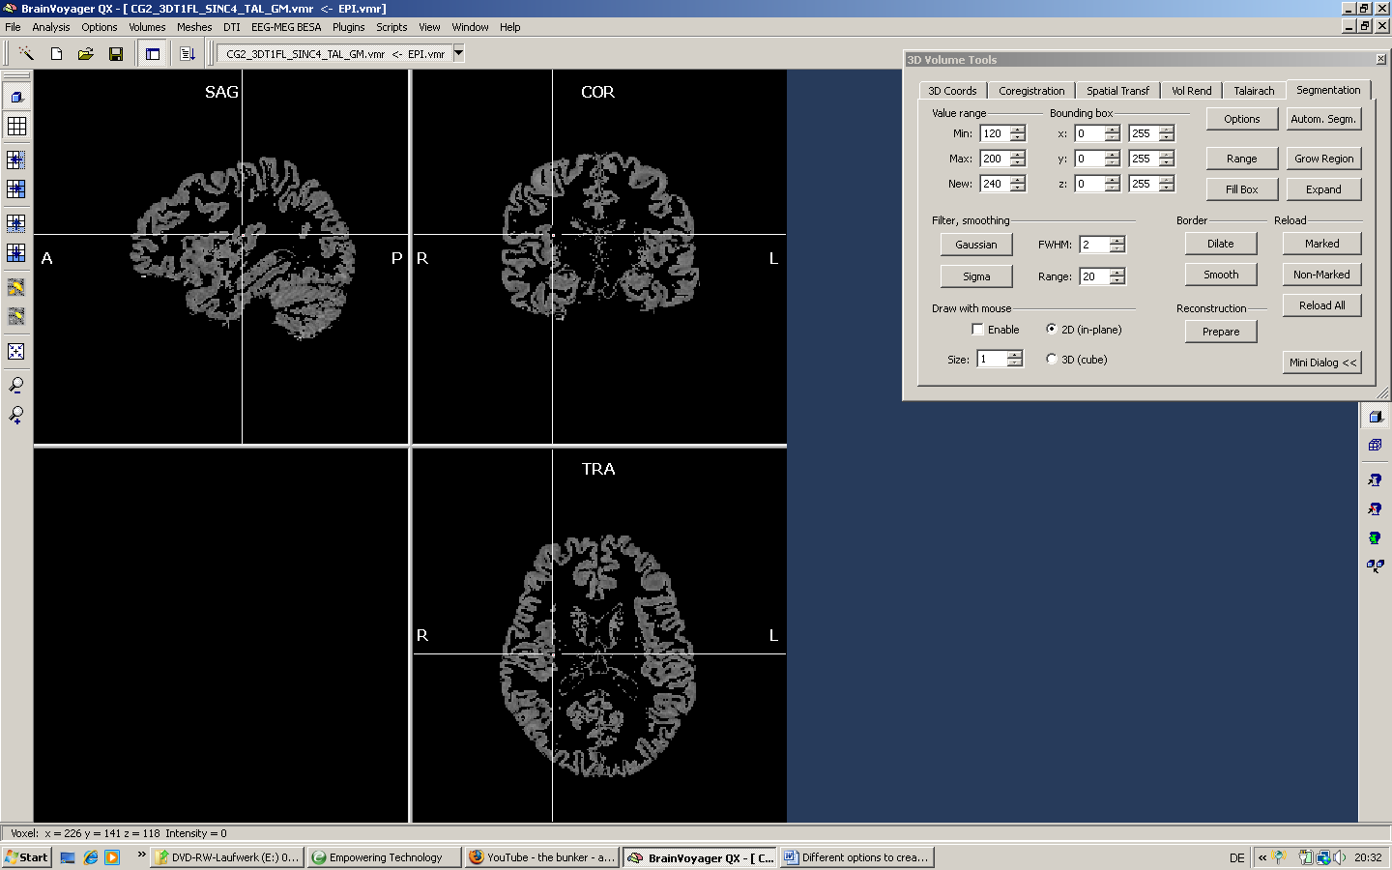Image resolution: width=1392 pixels, height=870 pixels.
Task: Click the magic wand icon in toolbar
Action: 26,54
